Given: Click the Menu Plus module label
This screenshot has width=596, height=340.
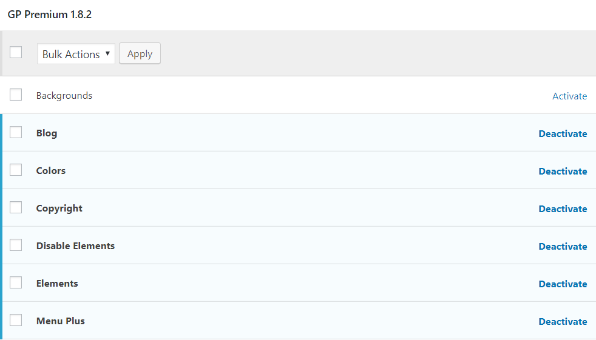Looking at the screenshot, I should (x=61, y=321).
